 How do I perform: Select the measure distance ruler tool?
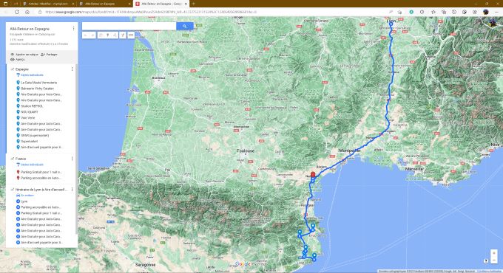click(131, 35)
